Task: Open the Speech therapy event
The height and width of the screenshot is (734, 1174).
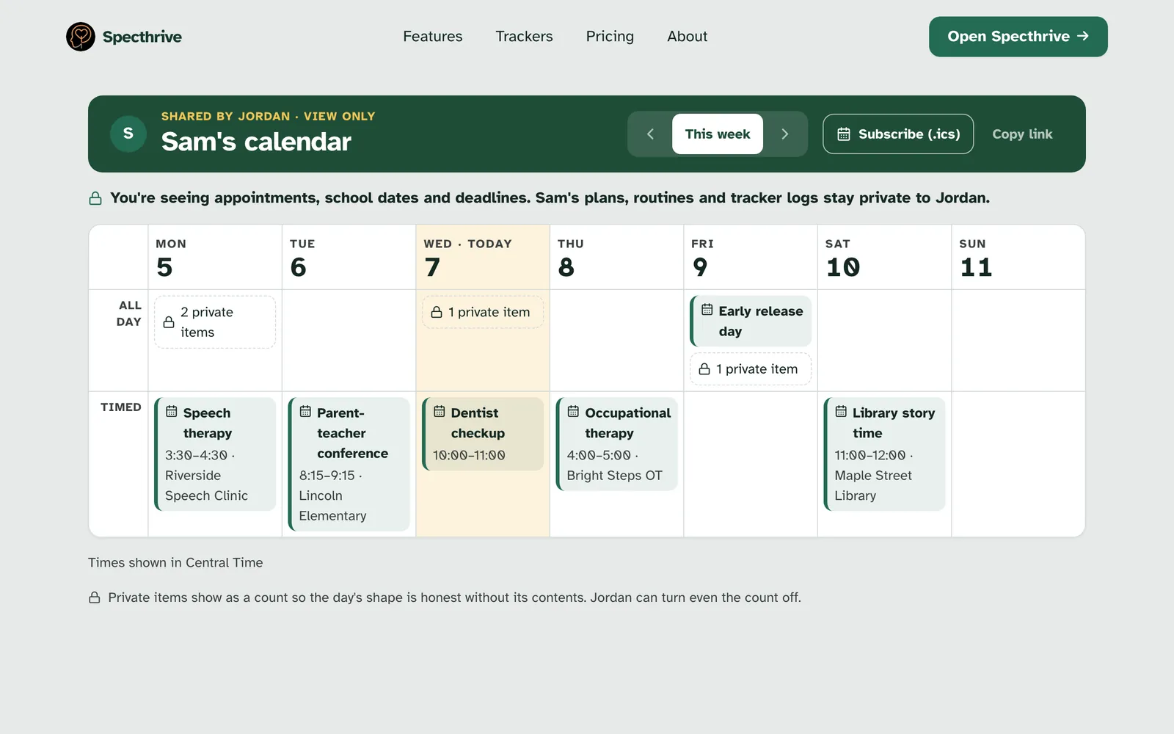Action: [215, 454]
